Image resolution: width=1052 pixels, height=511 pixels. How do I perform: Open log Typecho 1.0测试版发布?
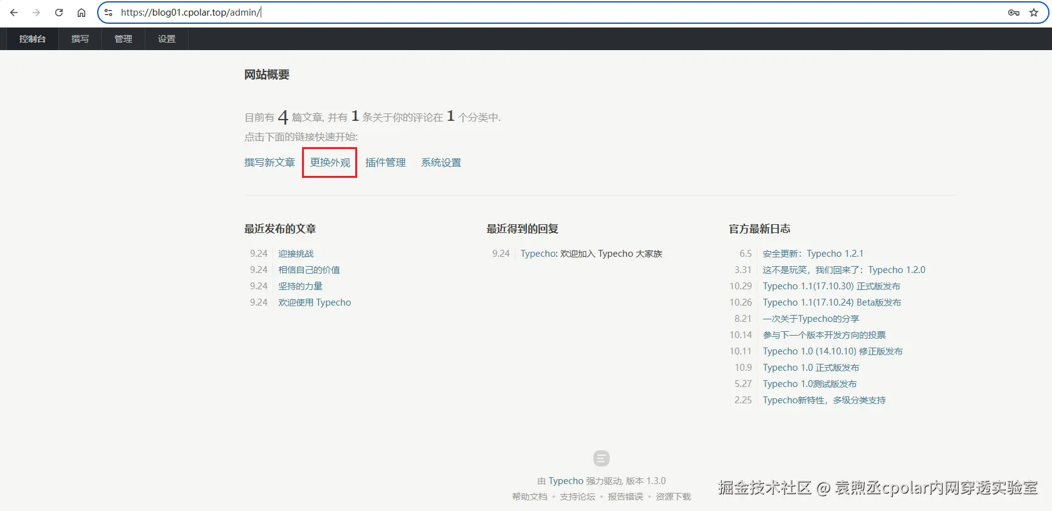(x=810, y=384)
